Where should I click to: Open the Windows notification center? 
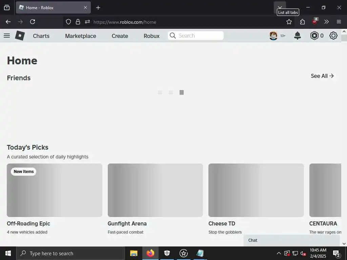(x=336, y=254)
